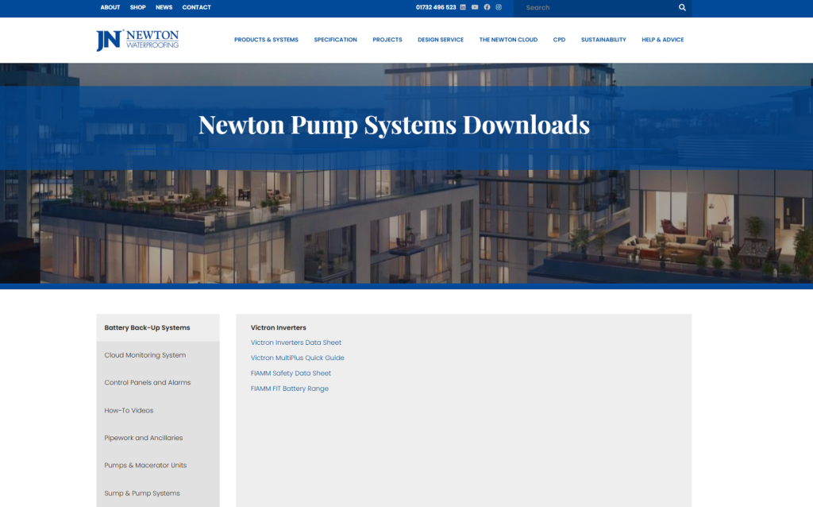This screenshot has width=813, height=507.
Task: Select the Sump & Pump Systems tab
Action: point(158,493)
